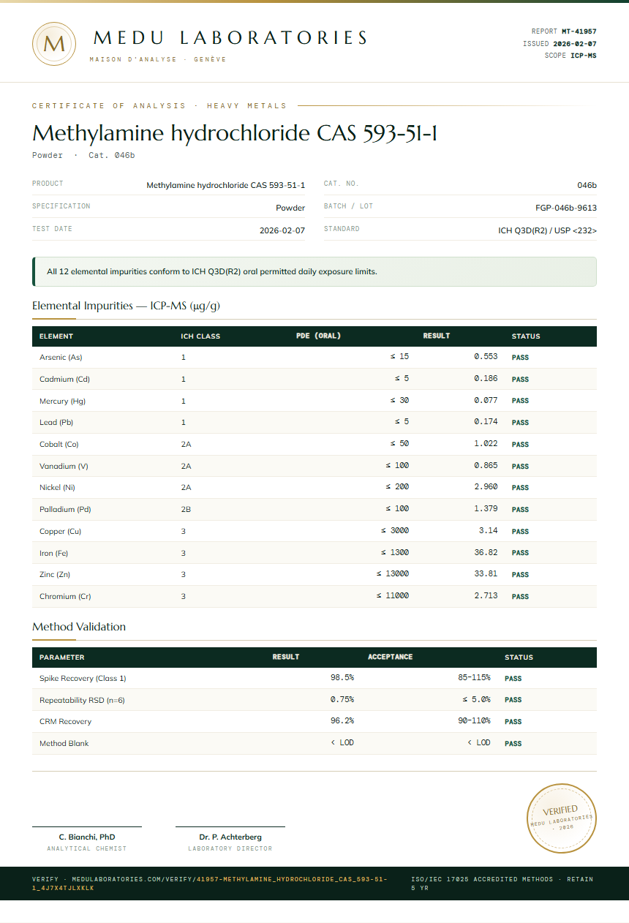
Task: Click the ACCEPTANCE column header
Action: tap(390, 657)
